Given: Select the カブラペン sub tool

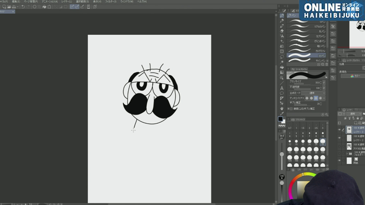Looking at the screenshot, I should (306, 36).
